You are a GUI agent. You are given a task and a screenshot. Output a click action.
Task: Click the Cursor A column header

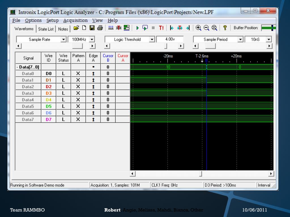(123, 58)
